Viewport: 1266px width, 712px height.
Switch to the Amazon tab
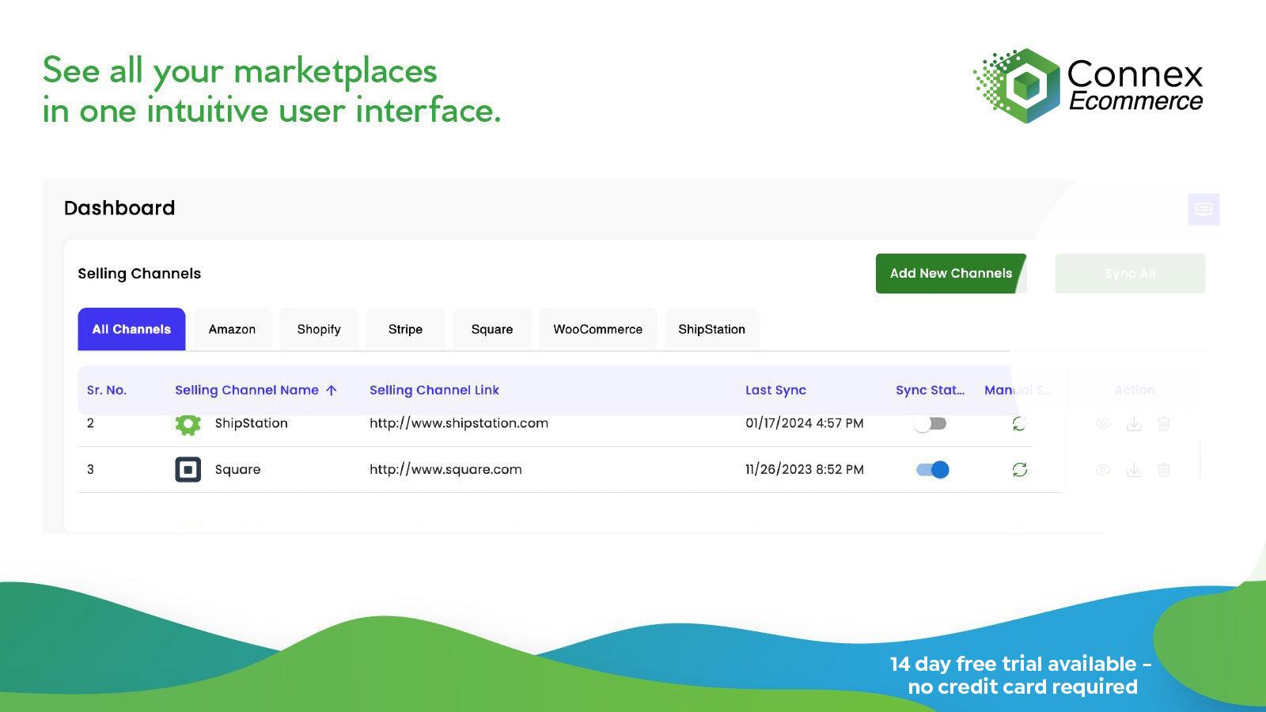tap(231, 329)
